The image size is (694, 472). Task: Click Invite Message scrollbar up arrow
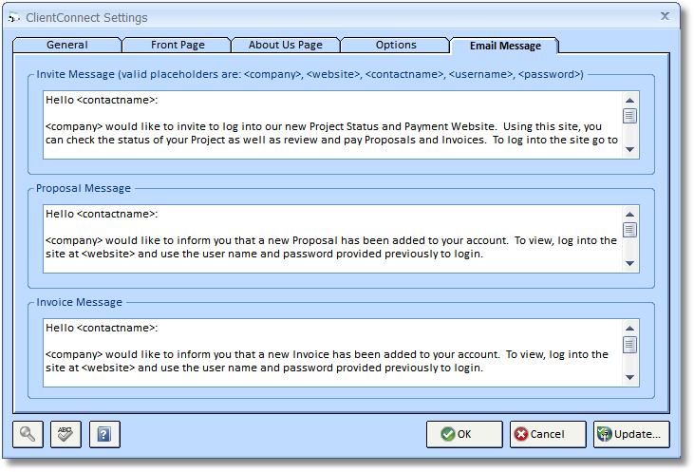click(x=629, y=100)
